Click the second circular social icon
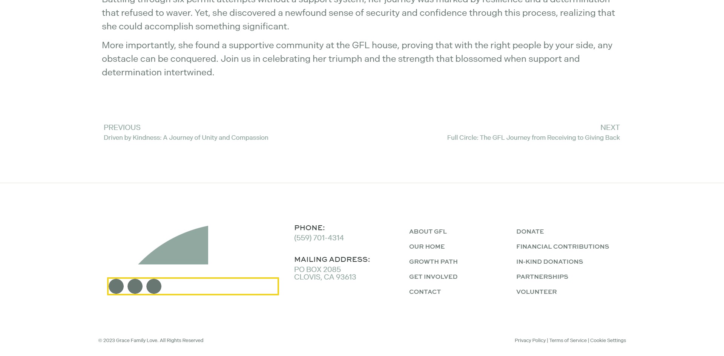The height and width of the screenshot is (356, 724). (135, 286)
